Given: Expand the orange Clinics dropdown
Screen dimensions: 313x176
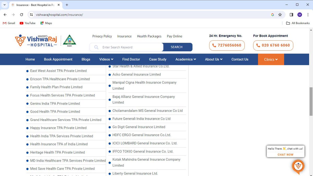Looking at the screenshot, I should 271,59.
